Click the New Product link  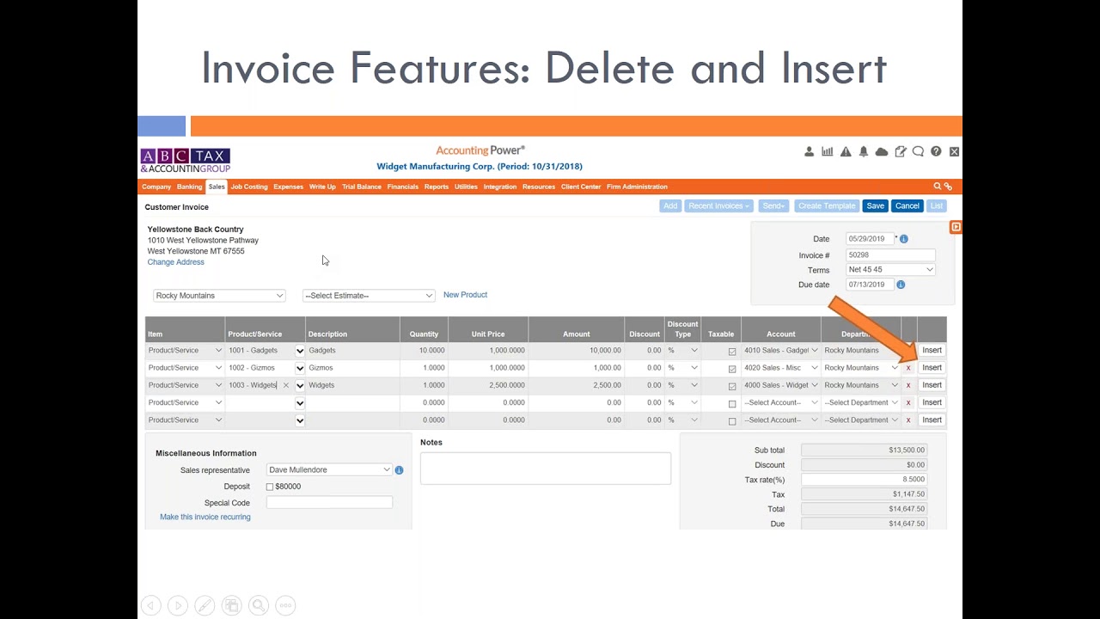[x=465, y=295]
